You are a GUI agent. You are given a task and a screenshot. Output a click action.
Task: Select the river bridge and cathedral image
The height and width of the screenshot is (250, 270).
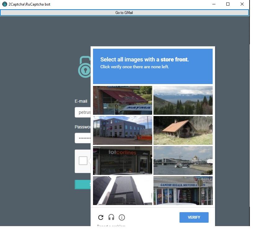point(183,161)
